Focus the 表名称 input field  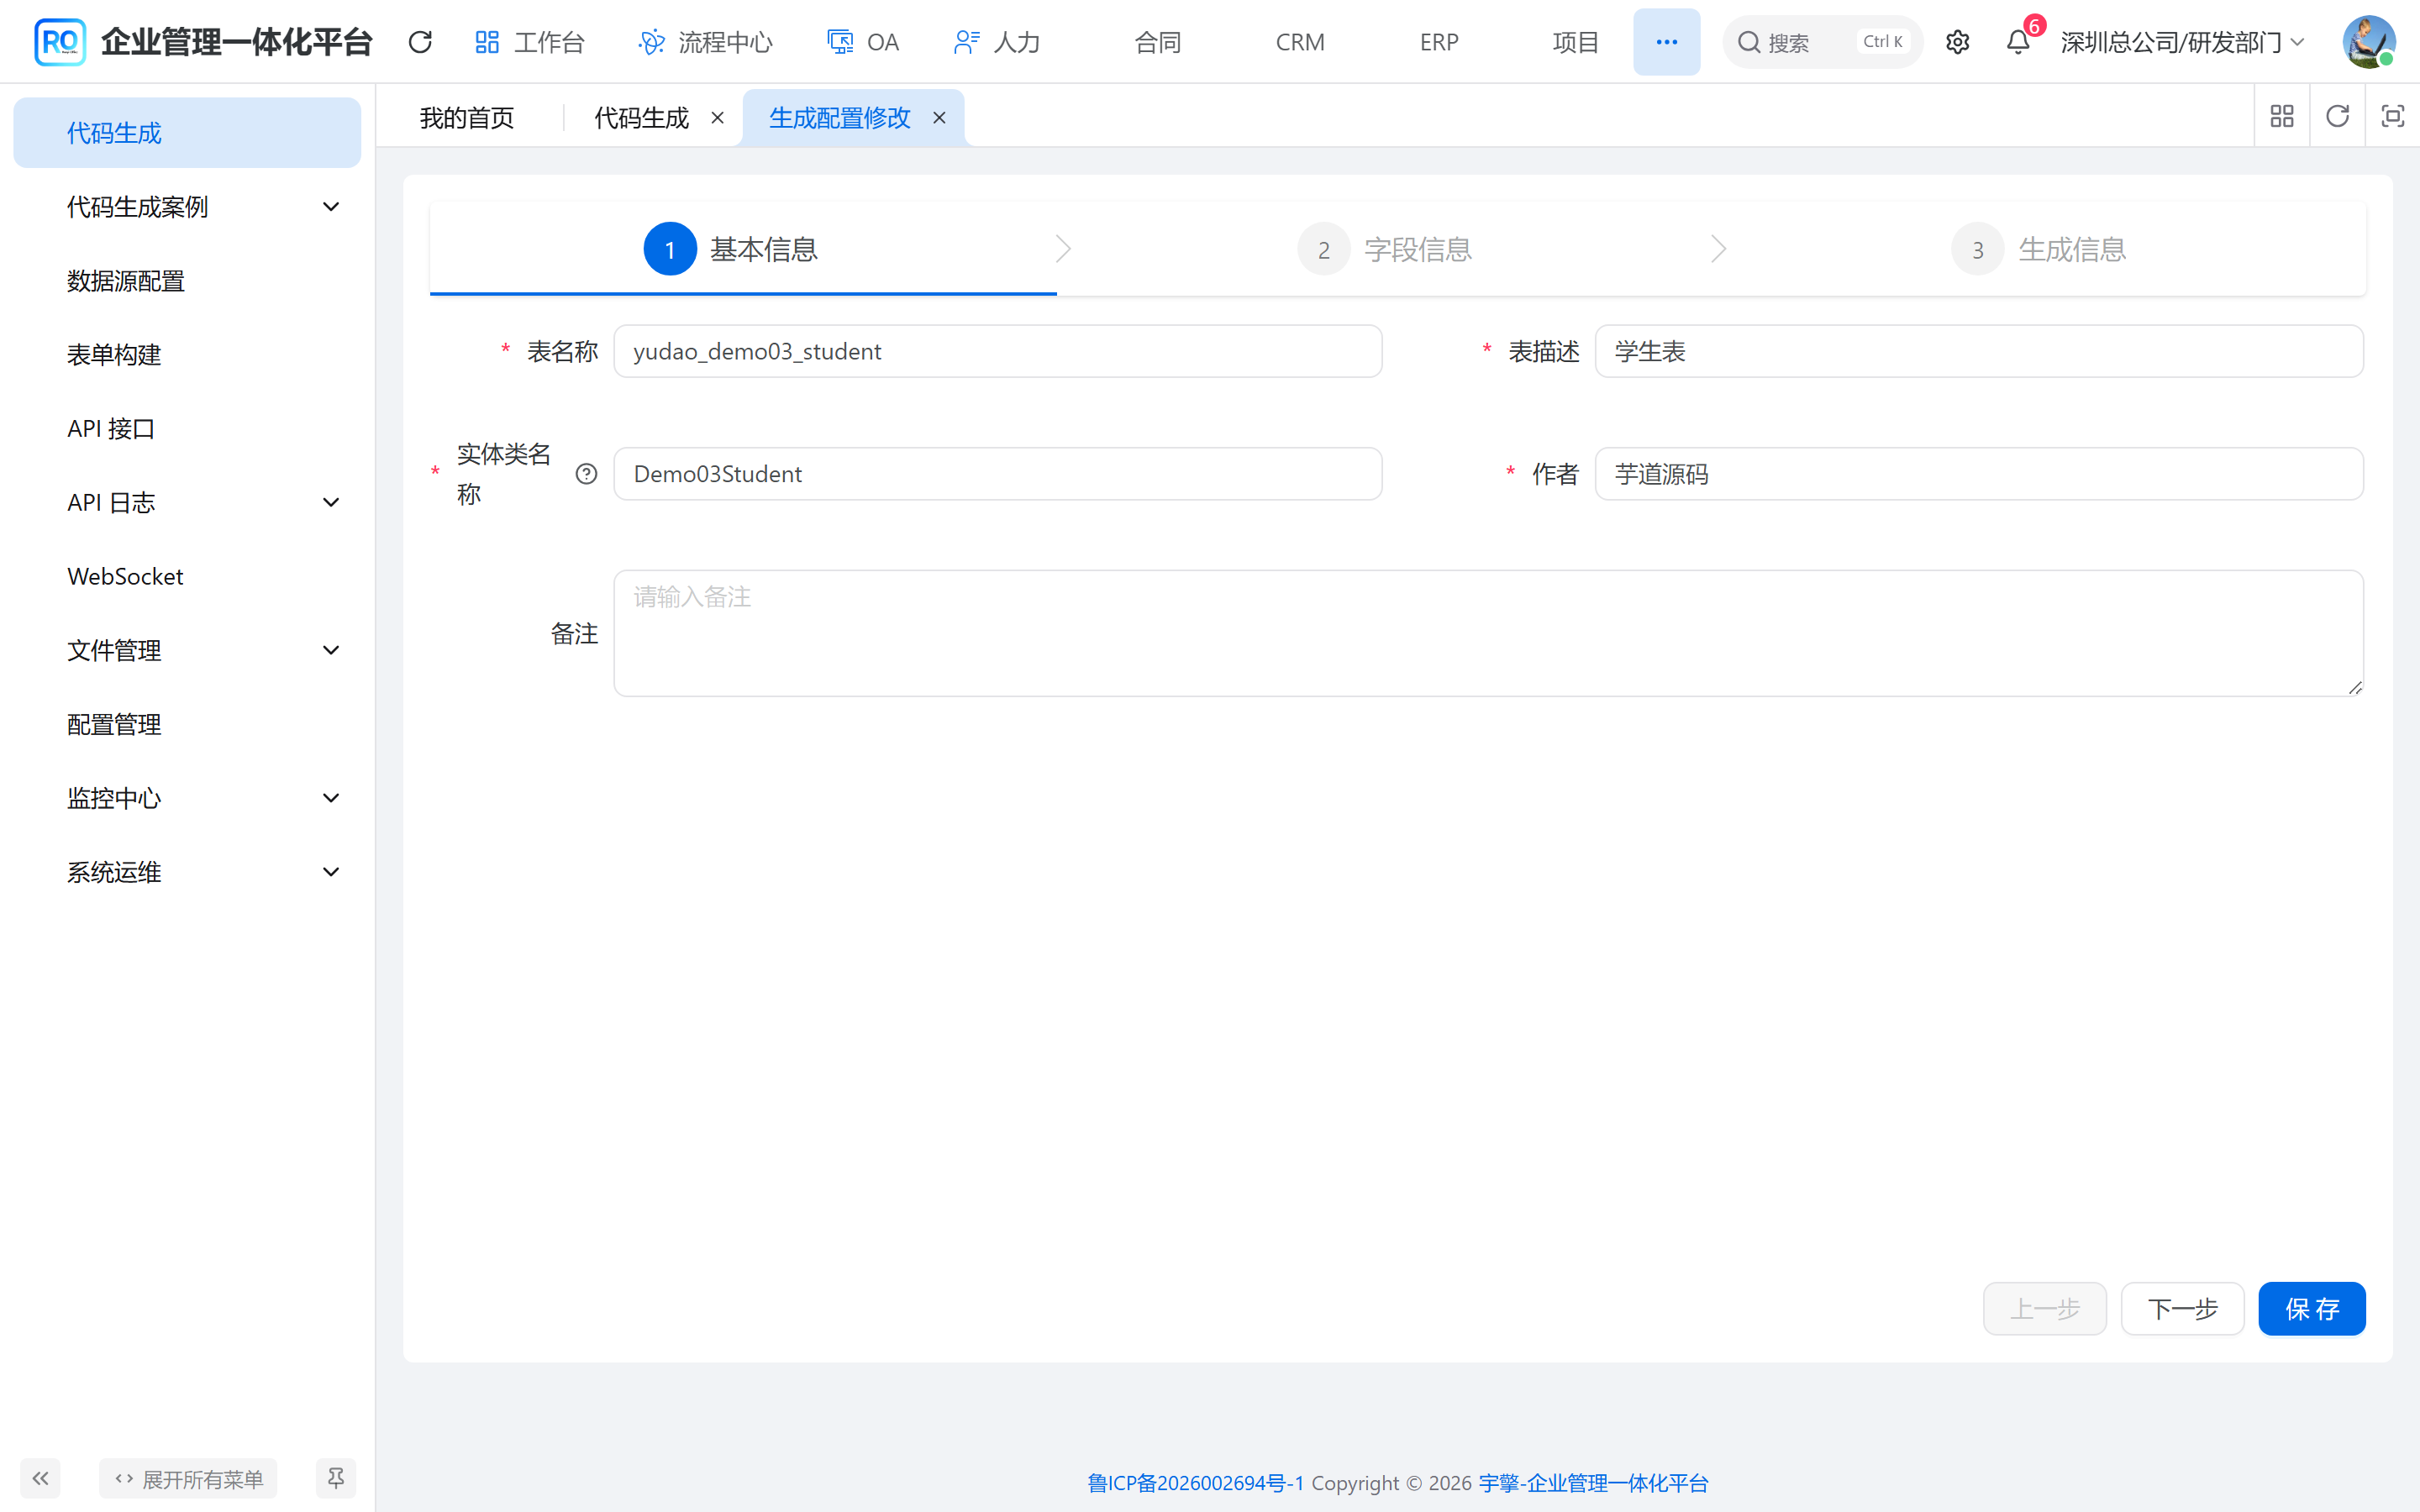click(998, 351)
